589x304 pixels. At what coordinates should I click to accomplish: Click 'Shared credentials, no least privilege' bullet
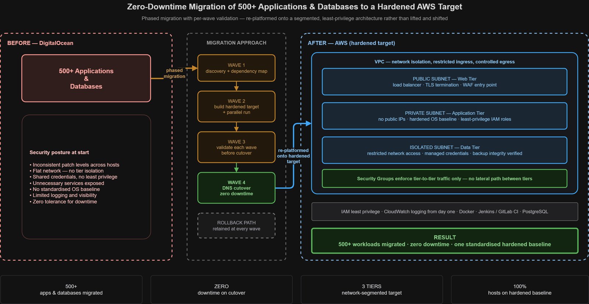pos(74,177)
